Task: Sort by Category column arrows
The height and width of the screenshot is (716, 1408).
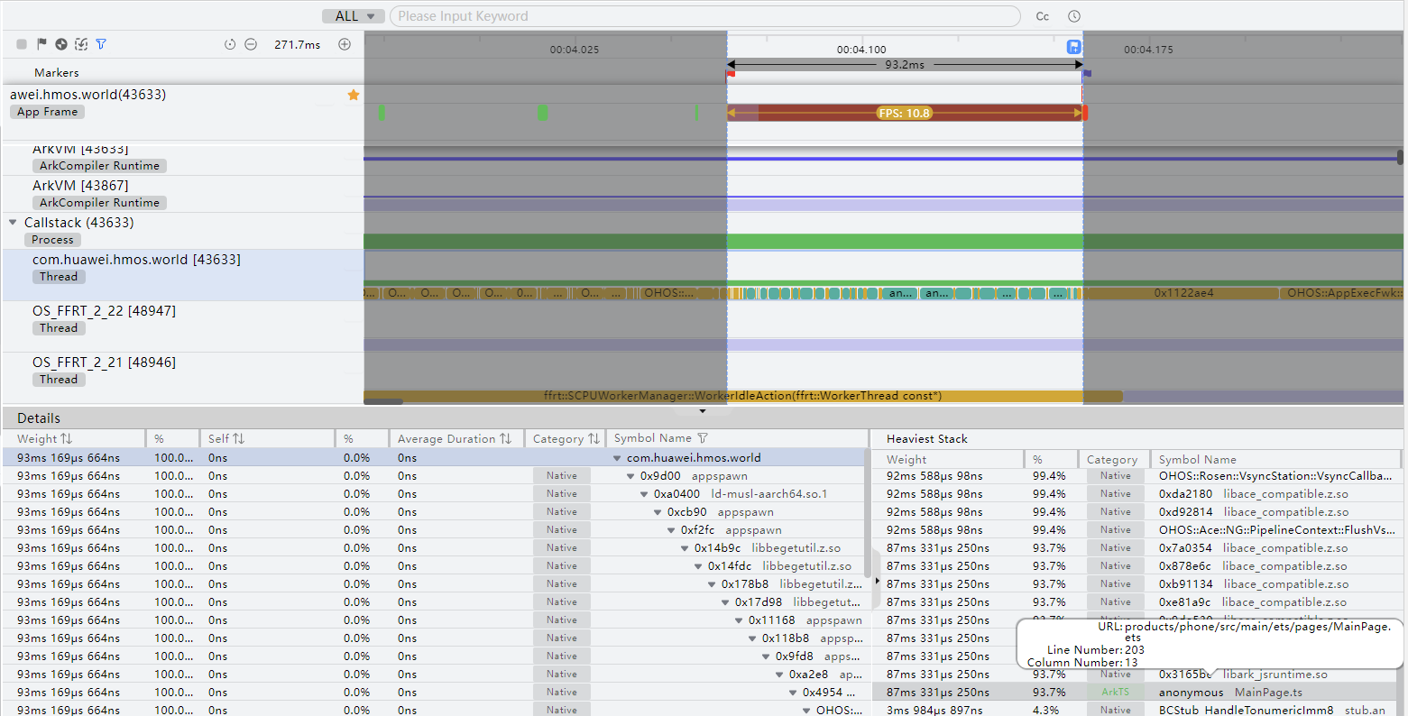Action: point(594,439)
